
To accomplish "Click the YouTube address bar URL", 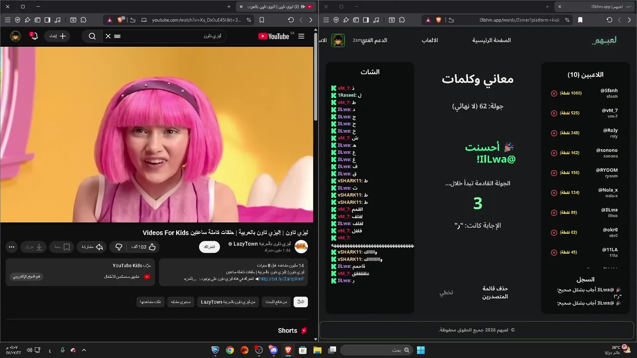I will pyautogui.click(x=196, y=20).
